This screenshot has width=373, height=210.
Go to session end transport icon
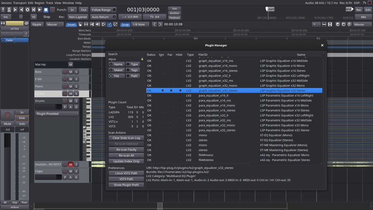point(21,10)
